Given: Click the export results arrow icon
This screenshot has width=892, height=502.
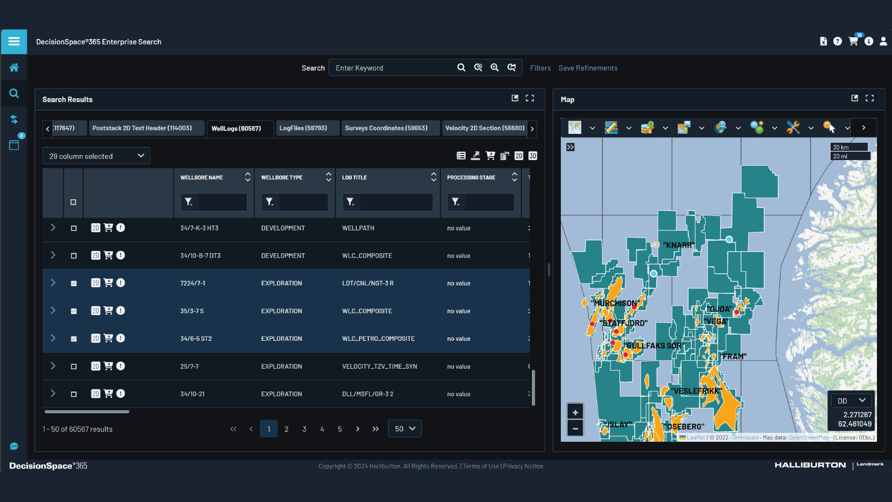Looking at the screenshot, I should pyautogui.click(x=476, y=156).
